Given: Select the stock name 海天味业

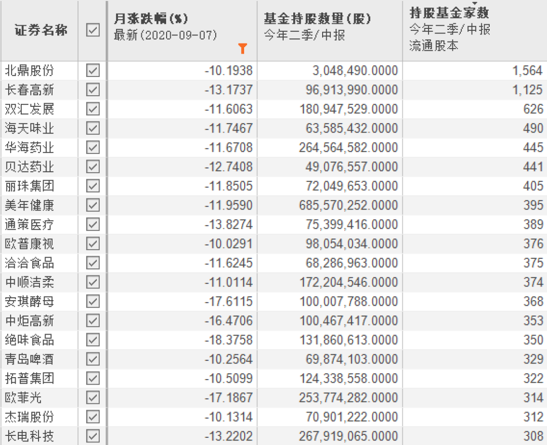Looking at the screenshot, I should (29, 128).
